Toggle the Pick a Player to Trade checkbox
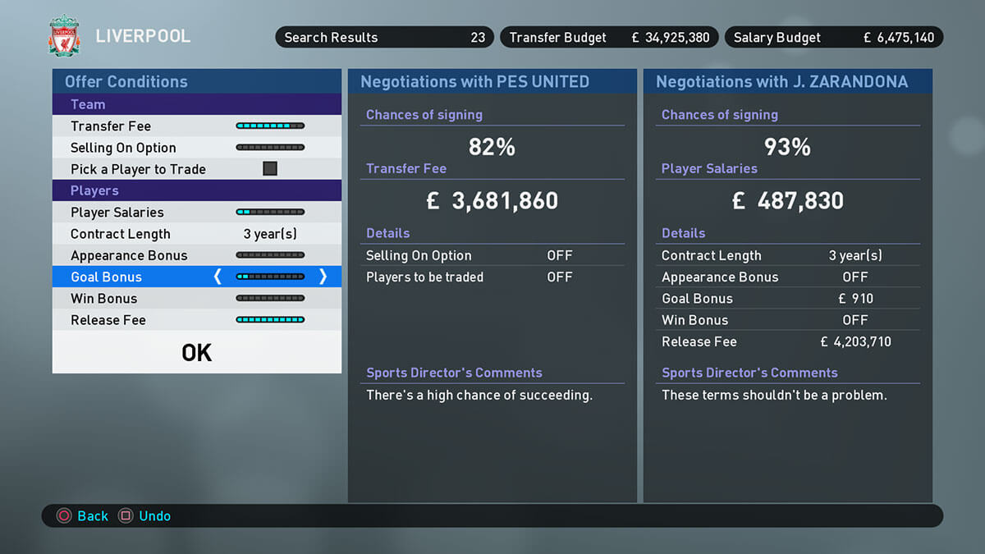The image size is (985, 554). 270,169
